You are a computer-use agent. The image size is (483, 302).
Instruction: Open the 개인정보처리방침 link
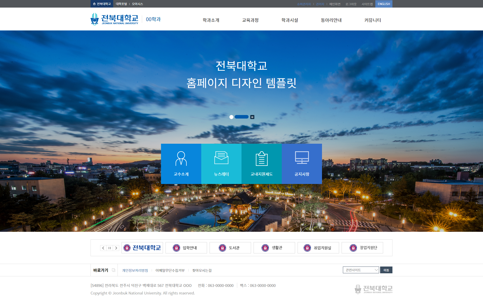[x=135, y=270]
